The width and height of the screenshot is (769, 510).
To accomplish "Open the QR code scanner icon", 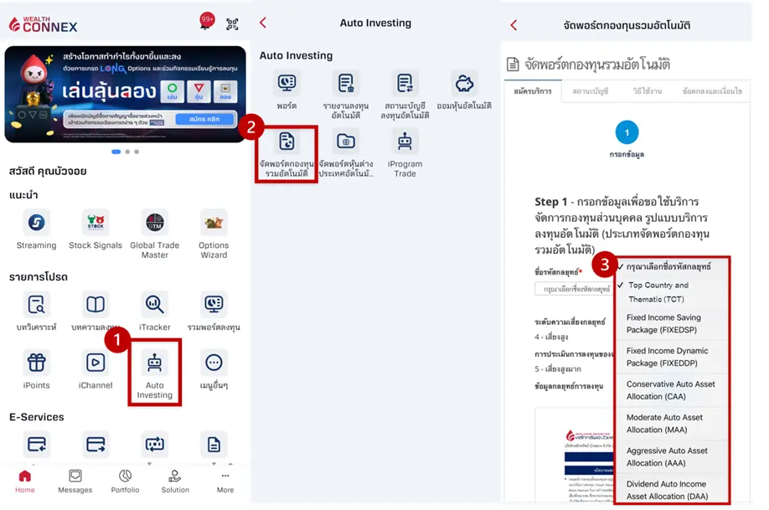I will click(x=232, y=24).
